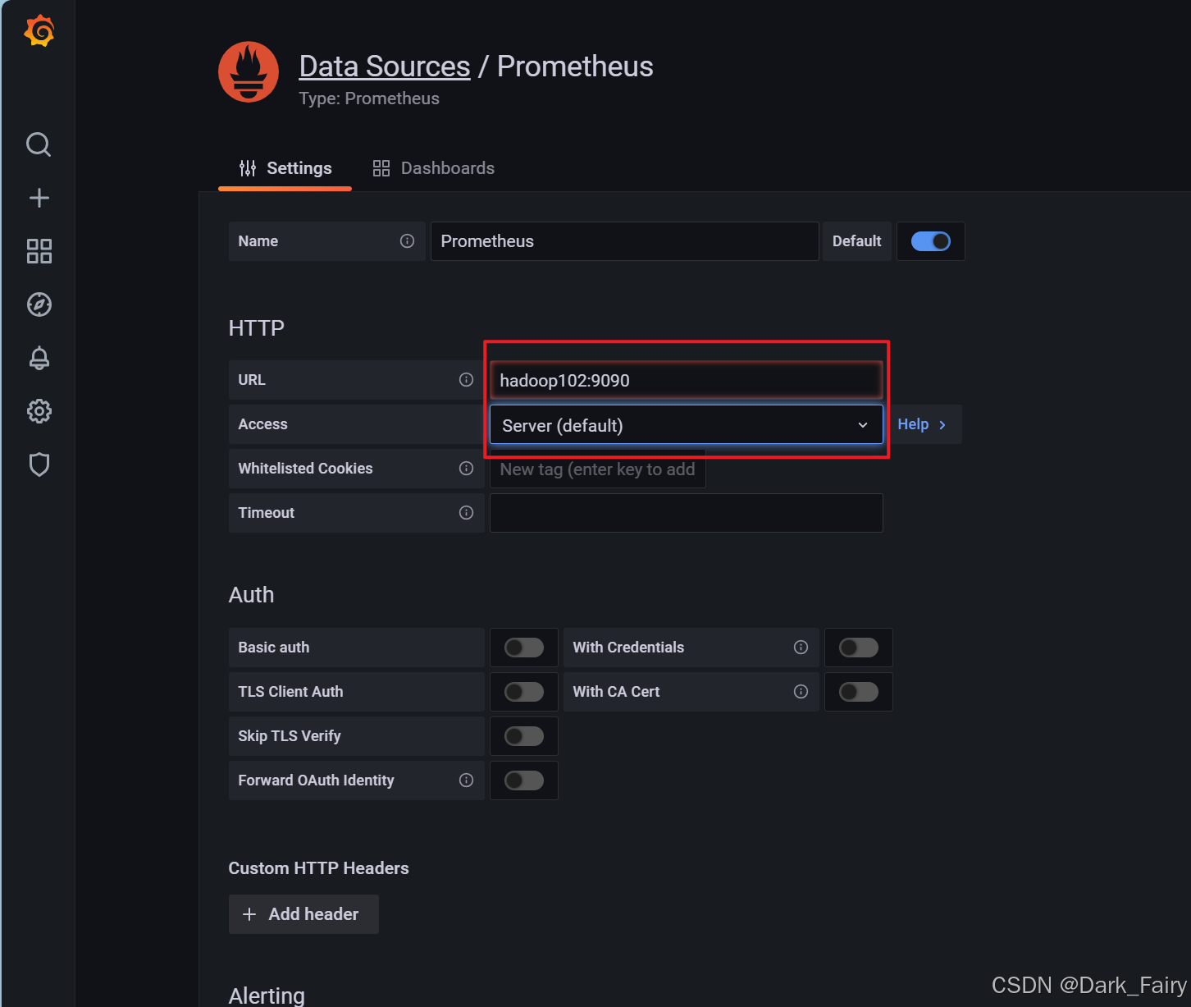This screenshot has width=1191, height=1007.
Task: Click the Custom HTTP Headers heading
Action: (x=319, y=868)
